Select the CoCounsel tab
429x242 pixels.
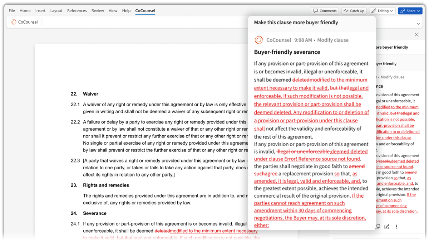point(145,11)
